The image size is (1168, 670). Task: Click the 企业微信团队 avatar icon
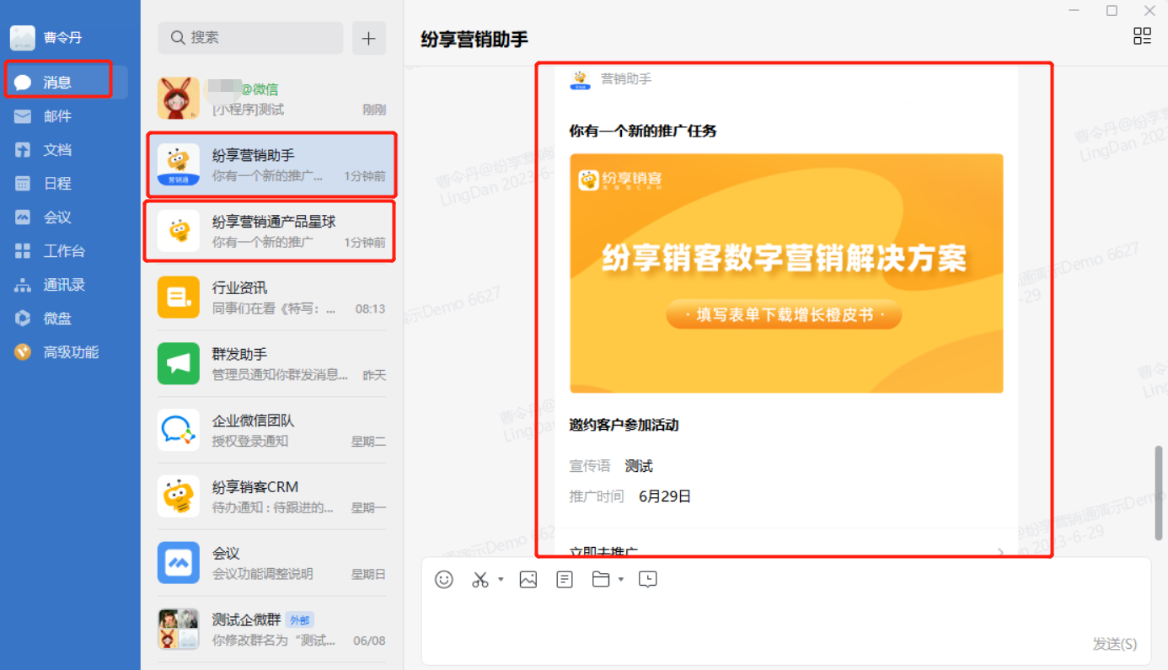[179, 430]
